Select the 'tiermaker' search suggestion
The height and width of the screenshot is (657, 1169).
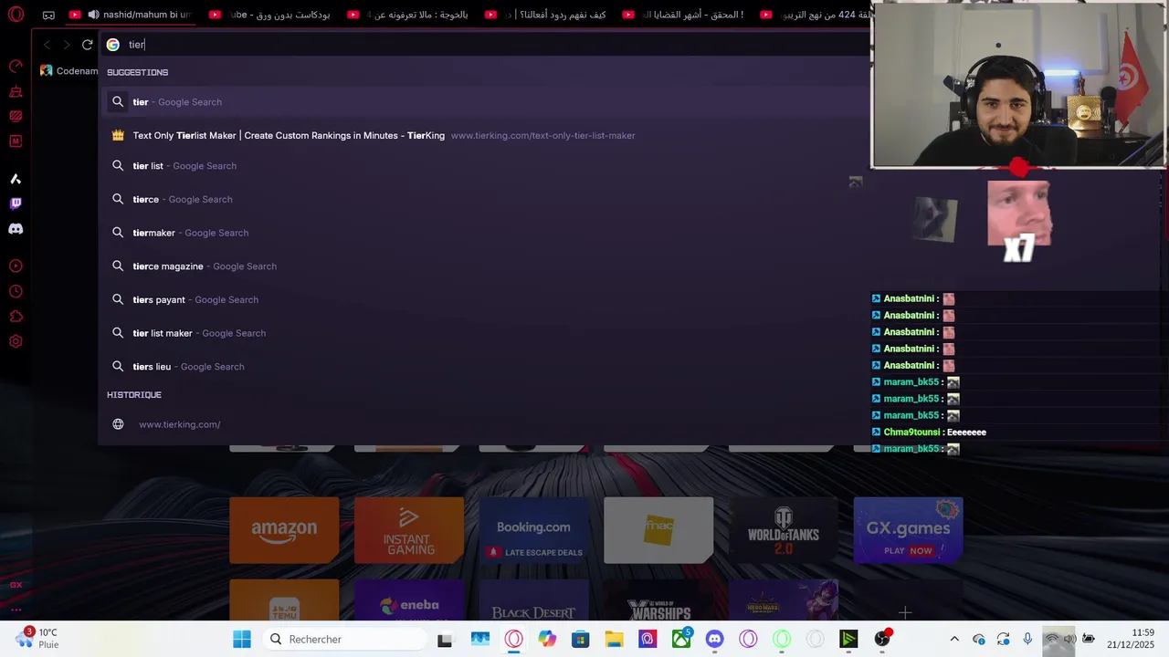tap(484, 233)
